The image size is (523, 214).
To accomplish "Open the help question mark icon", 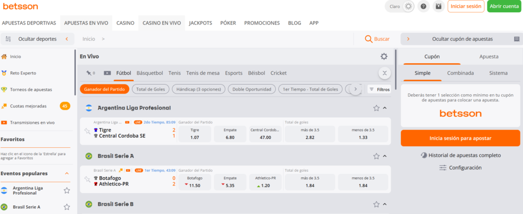I will [x=423, y=6].
